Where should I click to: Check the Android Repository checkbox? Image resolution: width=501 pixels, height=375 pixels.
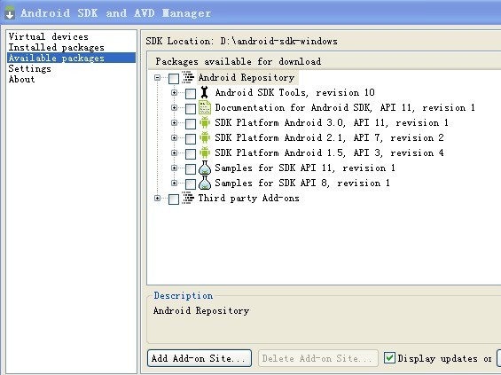click(174, 78)
